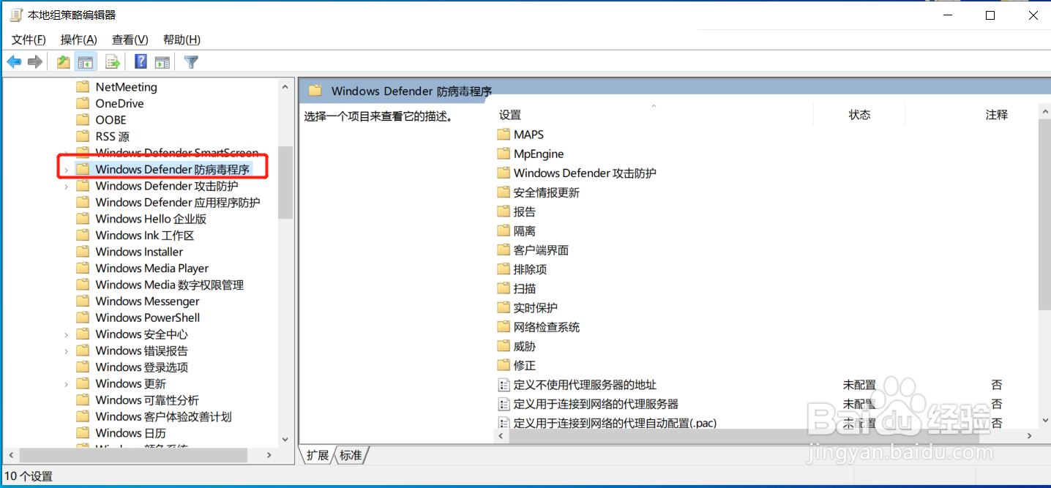Click the Group Policy Editor title bar icon

coord(16,15)
